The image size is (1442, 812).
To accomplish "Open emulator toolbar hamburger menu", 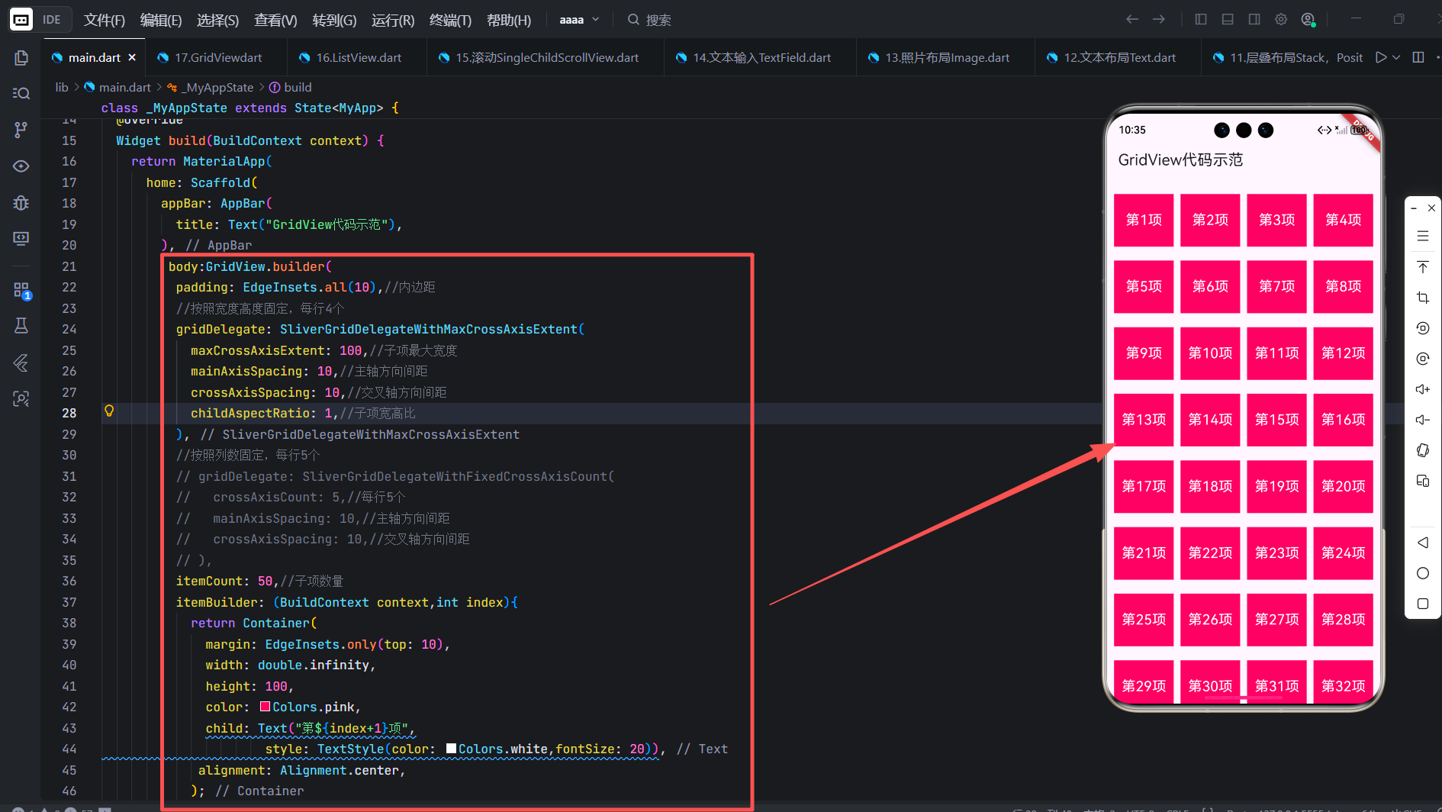I will click(x=1423, y=237).
